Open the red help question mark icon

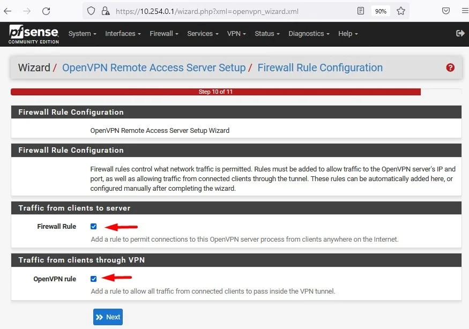(450, 68)
